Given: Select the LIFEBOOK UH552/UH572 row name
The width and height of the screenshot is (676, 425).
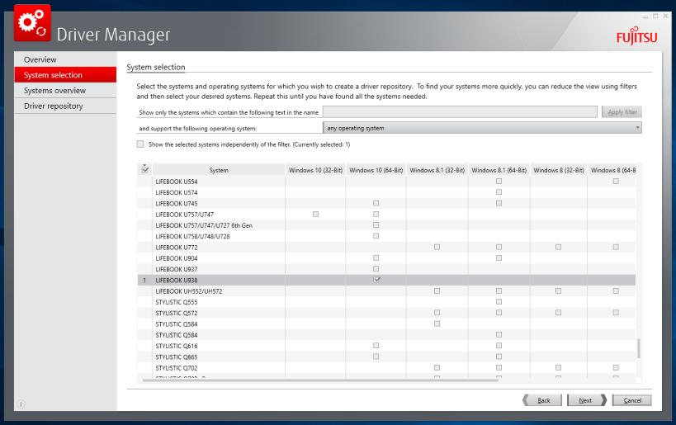Looking at the screenshot, I should tap(189, 291).
